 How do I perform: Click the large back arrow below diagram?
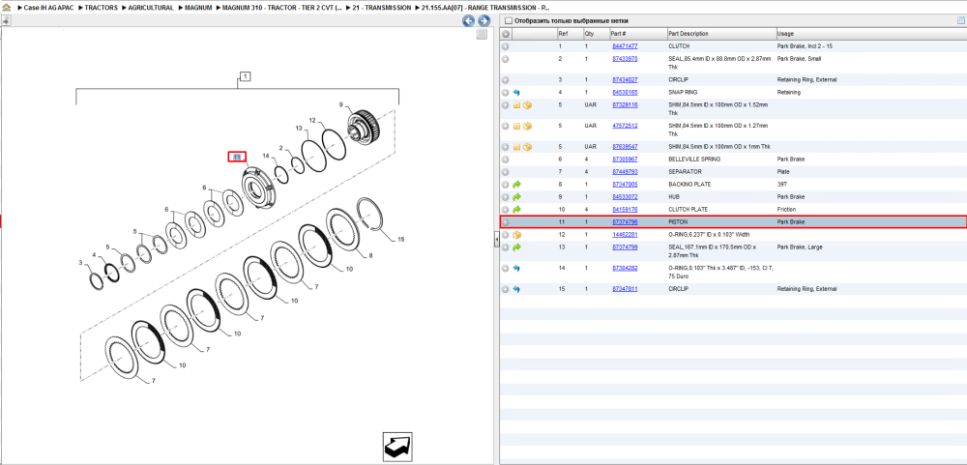click(397, 447)
